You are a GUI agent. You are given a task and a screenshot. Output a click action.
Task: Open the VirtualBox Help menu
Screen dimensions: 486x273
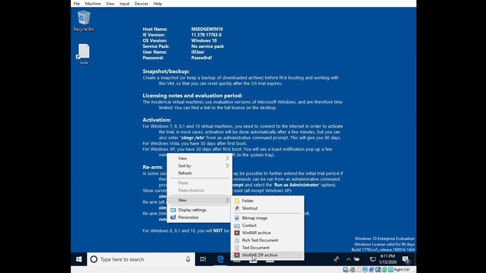coord(158,3)
